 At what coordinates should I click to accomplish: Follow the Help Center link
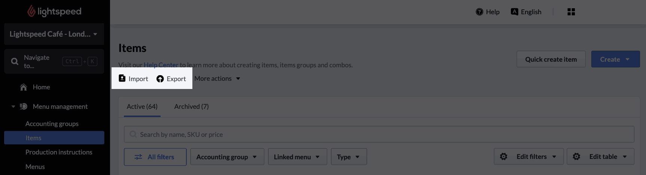click(x=161, y=65)
